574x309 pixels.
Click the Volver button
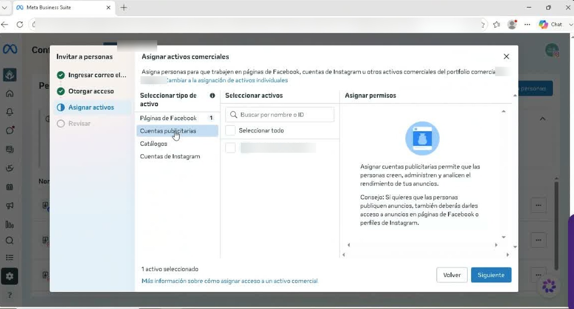[452, 275]
